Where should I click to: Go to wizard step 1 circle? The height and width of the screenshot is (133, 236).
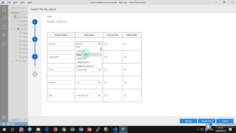35,22
